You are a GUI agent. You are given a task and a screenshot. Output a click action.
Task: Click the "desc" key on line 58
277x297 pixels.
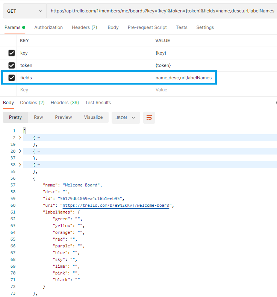50,192
